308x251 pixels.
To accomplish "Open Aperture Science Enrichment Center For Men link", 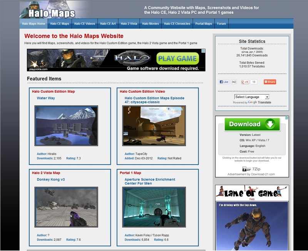I will [150, 181].
